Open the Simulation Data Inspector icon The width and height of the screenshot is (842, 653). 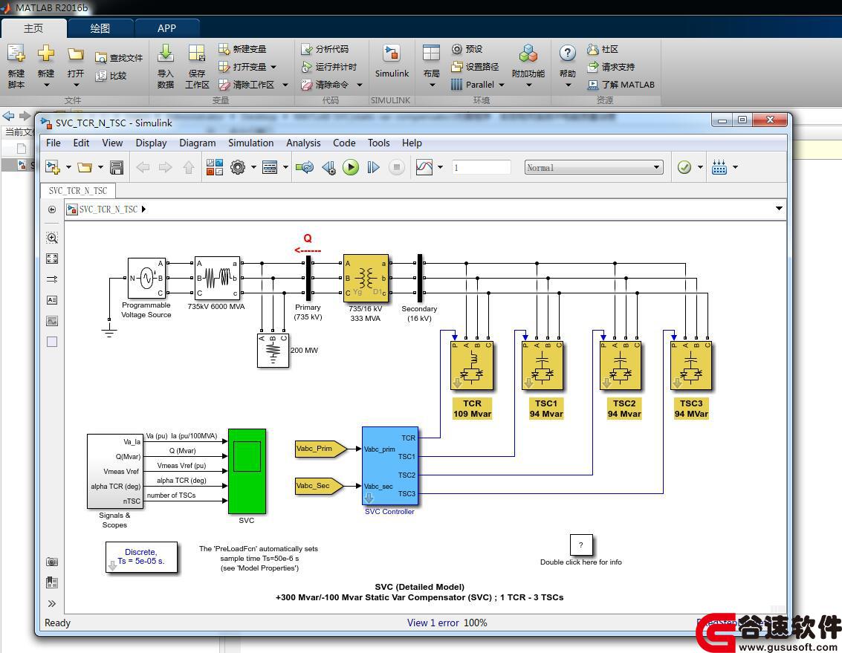424,168
